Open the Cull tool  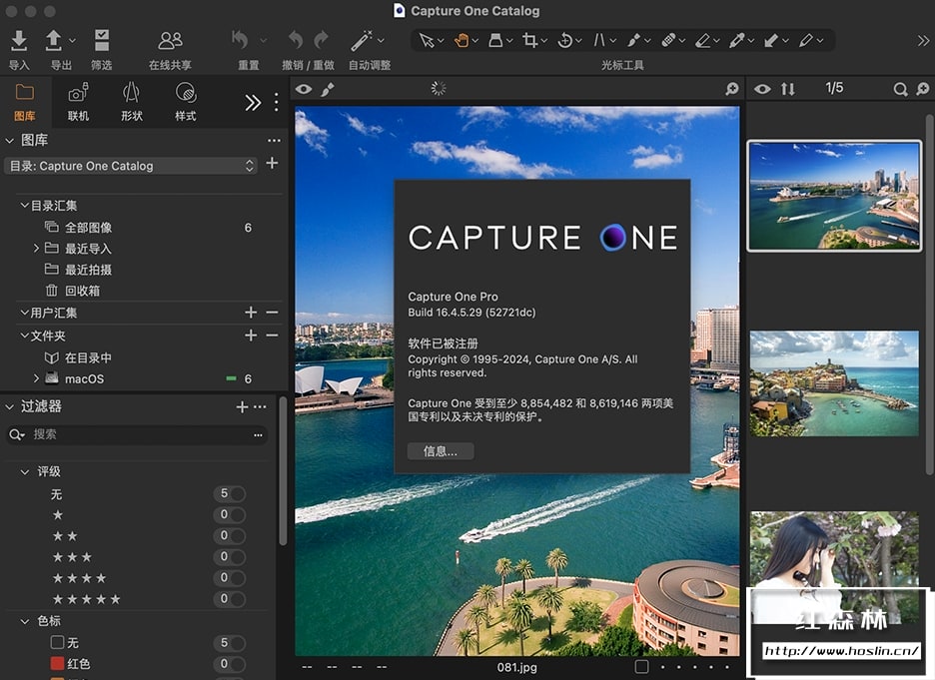[x=101, y=41]
